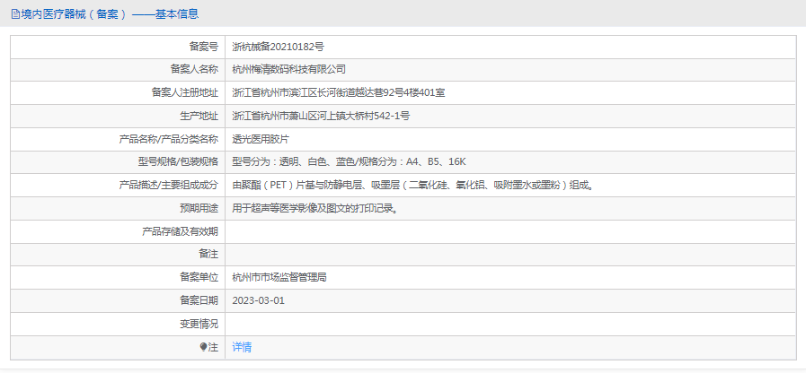The image size is (806, 373).
Task: Select the text 用于超声等医学影像及图文的打印记录
Action: (x=314, y=208)
